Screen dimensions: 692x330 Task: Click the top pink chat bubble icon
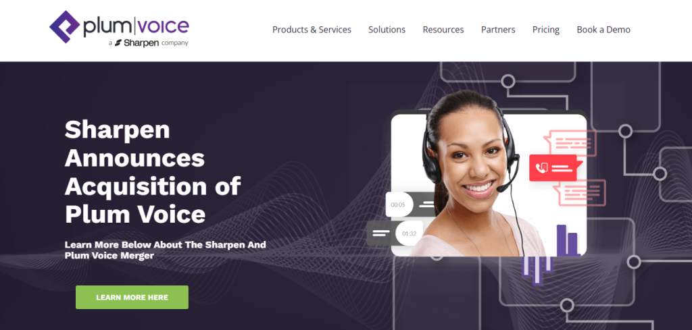point(570,143)
